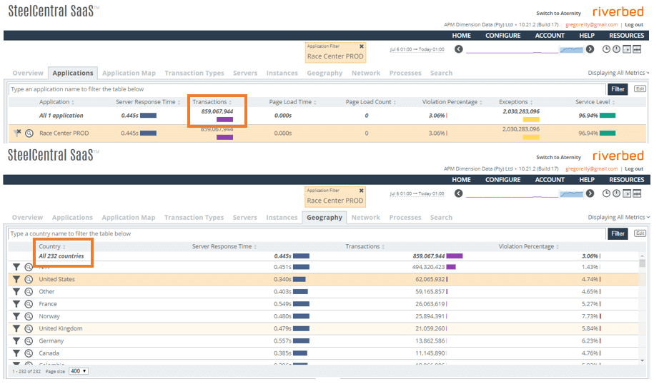Sort applications table by Server Response Time

148,102
